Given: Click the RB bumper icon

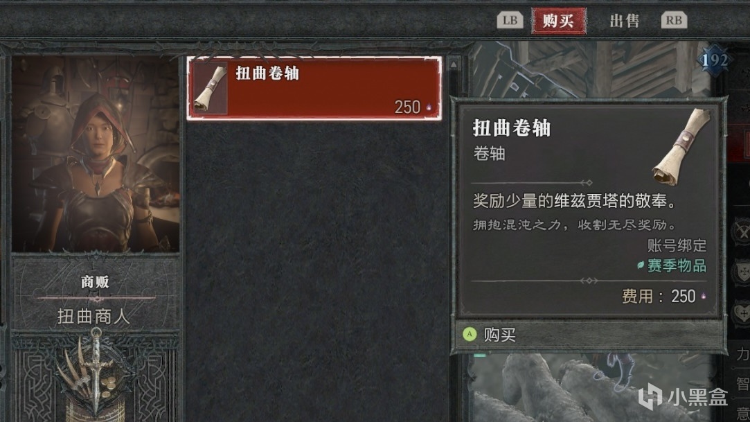Looking at the screenshot, I should (674, 20).
